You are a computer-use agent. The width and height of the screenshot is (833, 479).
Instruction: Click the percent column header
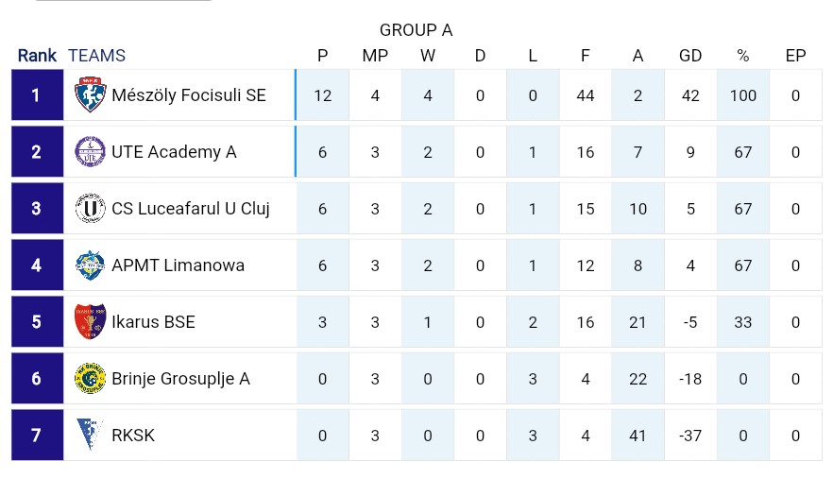tap(742, 56)
